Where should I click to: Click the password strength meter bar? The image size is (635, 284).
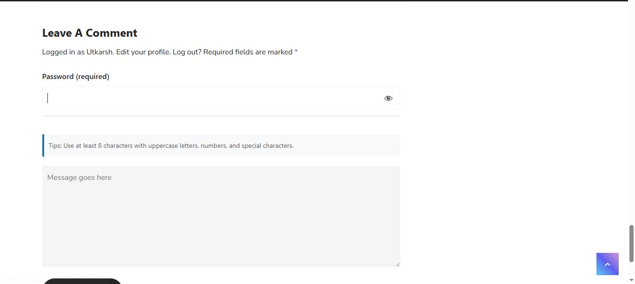click(221, 116)
